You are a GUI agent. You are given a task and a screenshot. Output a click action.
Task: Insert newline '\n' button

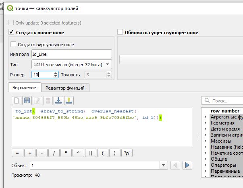[x=127, y=153]
